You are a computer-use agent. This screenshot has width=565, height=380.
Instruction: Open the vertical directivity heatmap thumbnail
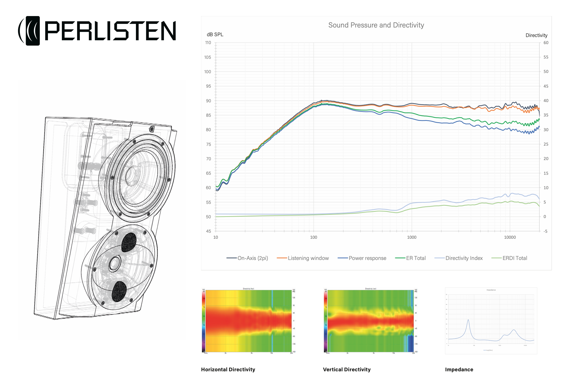pyautogui.click(x=370, y=321)
